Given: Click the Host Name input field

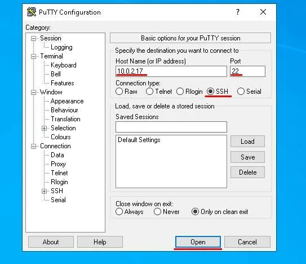Looking at the screenshot, I should [171, 71].
